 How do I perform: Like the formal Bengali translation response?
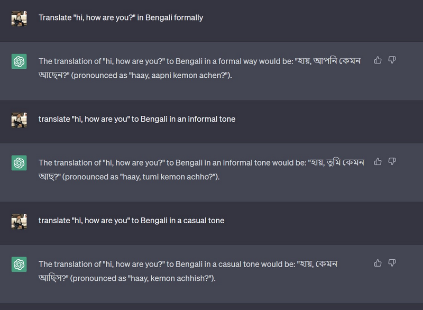point(378,60)
